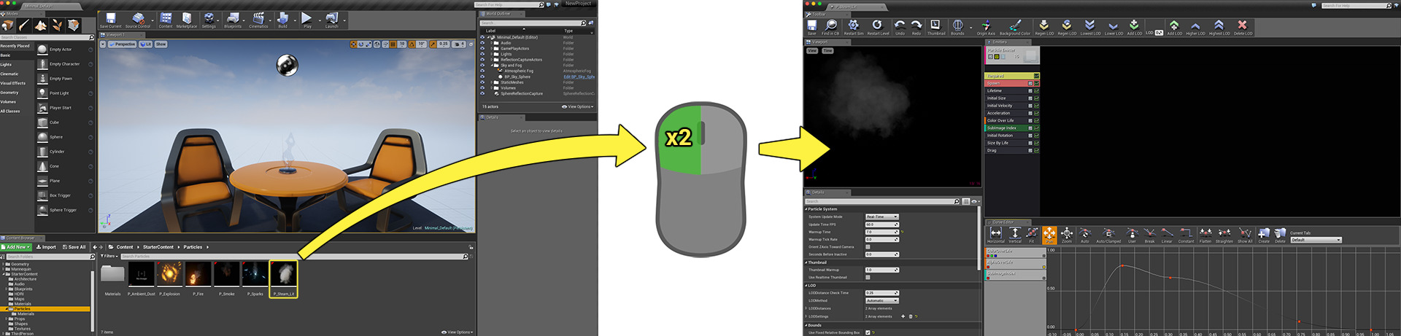Toggle visibility eye for Lights folder in outliner

tap(482, 54)
